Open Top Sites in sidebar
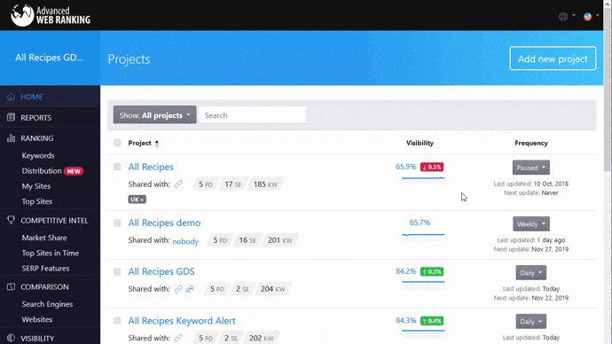612x344 pixels. click(37, 201)
